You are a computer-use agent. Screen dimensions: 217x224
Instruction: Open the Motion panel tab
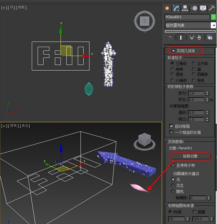point(194,8)
